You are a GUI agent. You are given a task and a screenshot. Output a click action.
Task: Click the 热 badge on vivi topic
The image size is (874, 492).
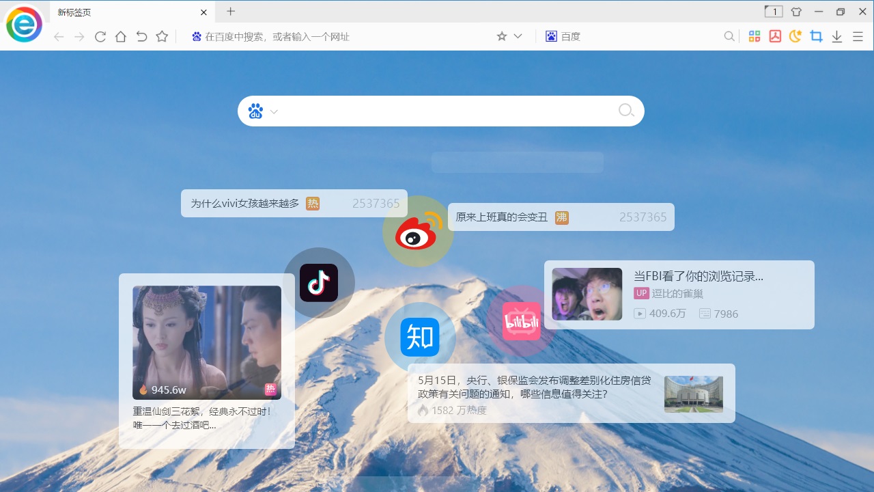pyautogui.click(x=313, y=203)
